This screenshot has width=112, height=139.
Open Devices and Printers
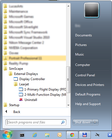90,85
